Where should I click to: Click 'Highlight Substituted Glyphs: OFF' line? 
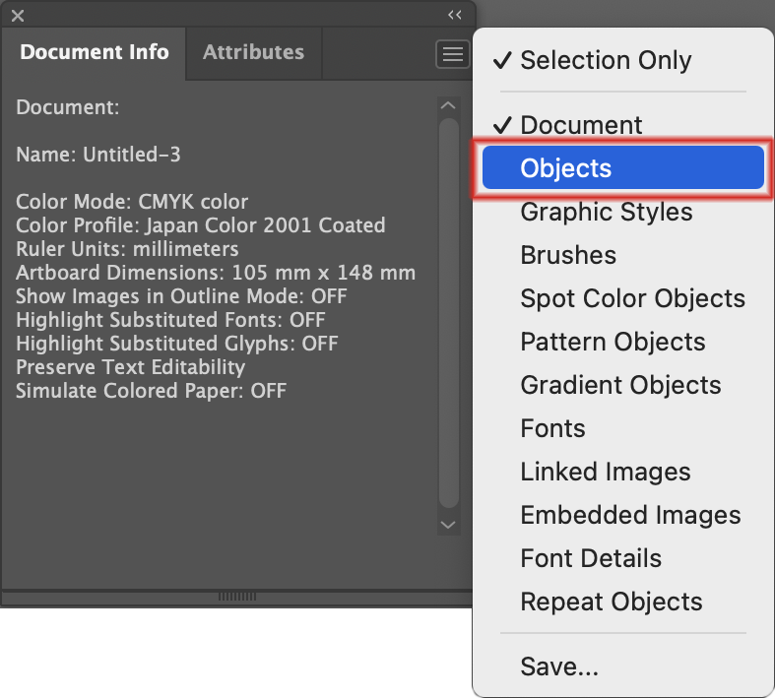pyautogui.click(x=177, y=344)
